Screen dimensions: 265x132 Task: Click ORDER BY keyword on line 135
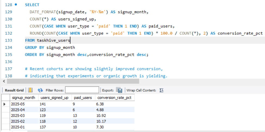point(35,55)
